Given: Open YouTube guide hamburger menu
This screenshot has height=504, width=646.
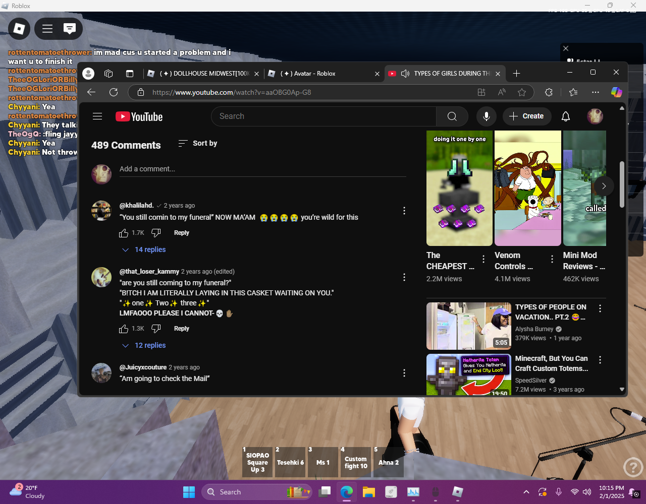Looking at the screenshot, I should tap(97, 116).
